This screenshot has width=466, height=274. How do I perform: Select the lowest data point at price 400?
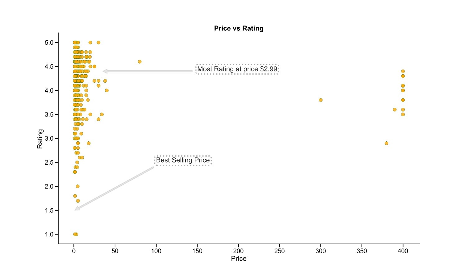pyautogui.click(x=403, y=115)
